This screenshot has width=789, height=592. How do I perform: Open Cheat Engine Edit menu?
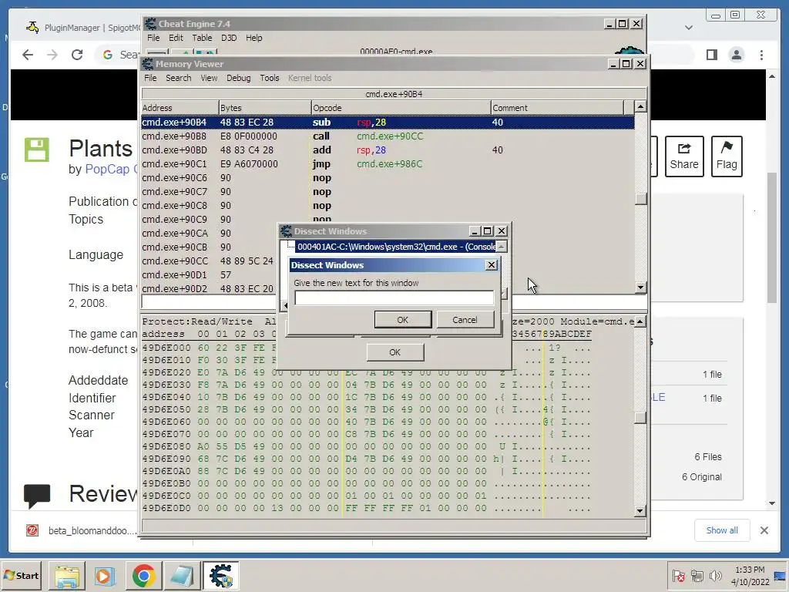coord(176,38)
